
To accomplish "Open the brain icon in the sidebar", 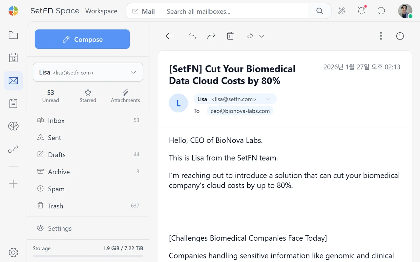I will coord(13,126).
